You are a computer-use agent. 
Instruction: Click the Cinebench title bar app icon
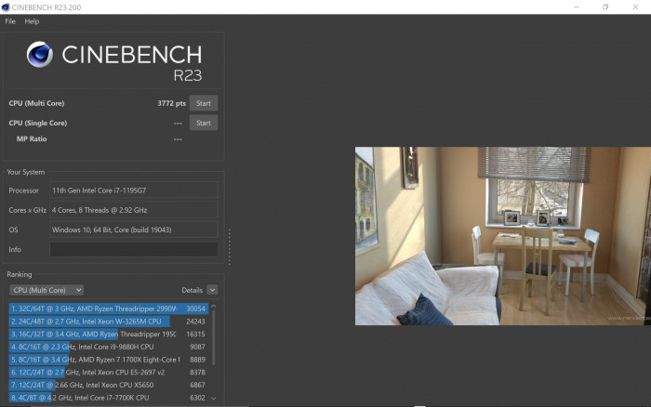click(7, 7)
